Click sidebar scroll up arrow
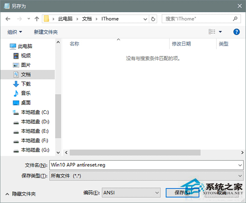Image resolution: width=246 pixels, height=203 pixels. tap(58, 42)
